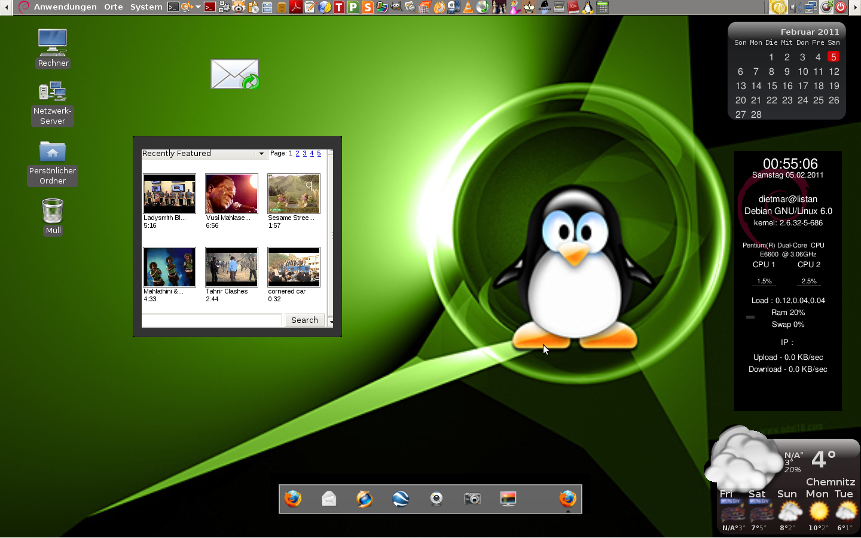This screenshot has width=861, height=538.
Task: Click the left panel scroll arrow
Action: pos(6,7)
